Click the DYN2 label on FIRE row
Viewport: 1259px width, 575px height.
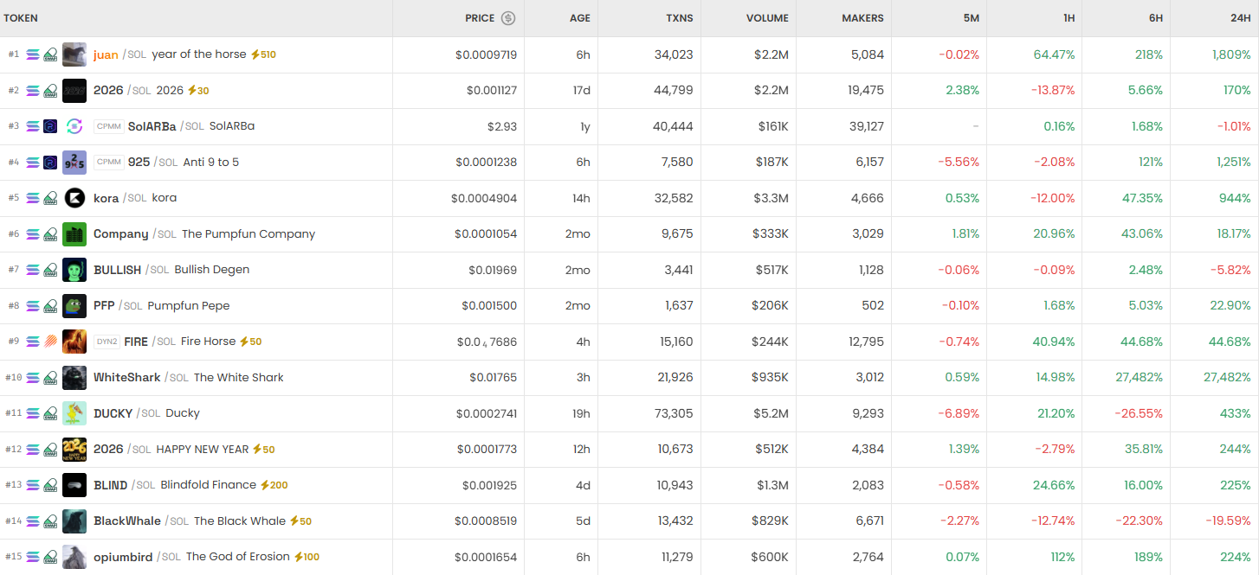pyautogui.click(x=107, y=342)
